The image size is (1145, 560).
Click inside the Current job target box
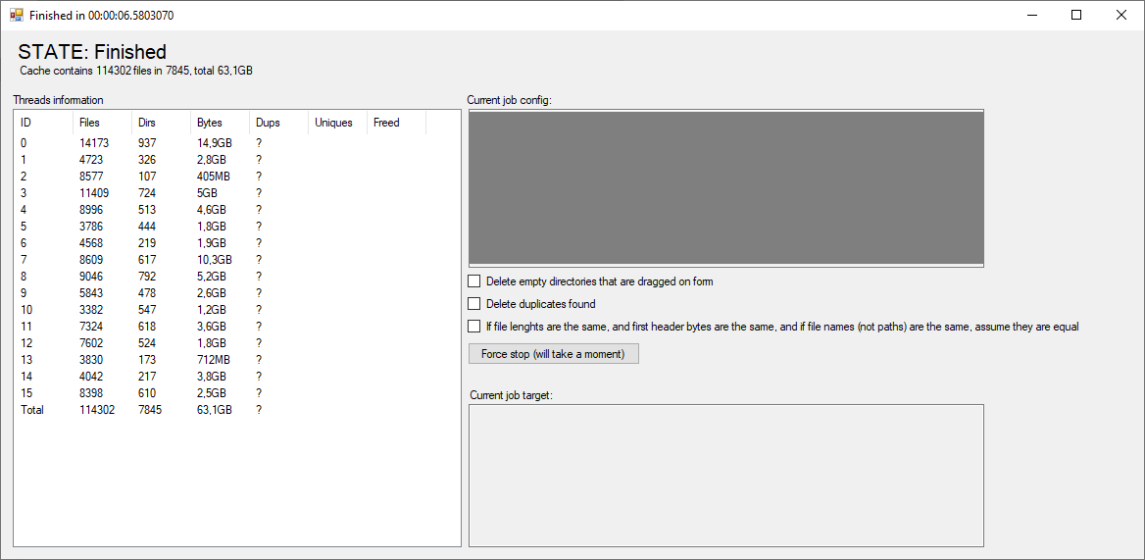click(725, 476)
